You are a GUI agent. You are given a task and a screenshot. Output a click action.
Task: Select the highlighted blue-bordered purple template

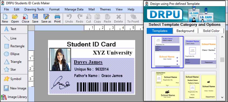(167, 52)
